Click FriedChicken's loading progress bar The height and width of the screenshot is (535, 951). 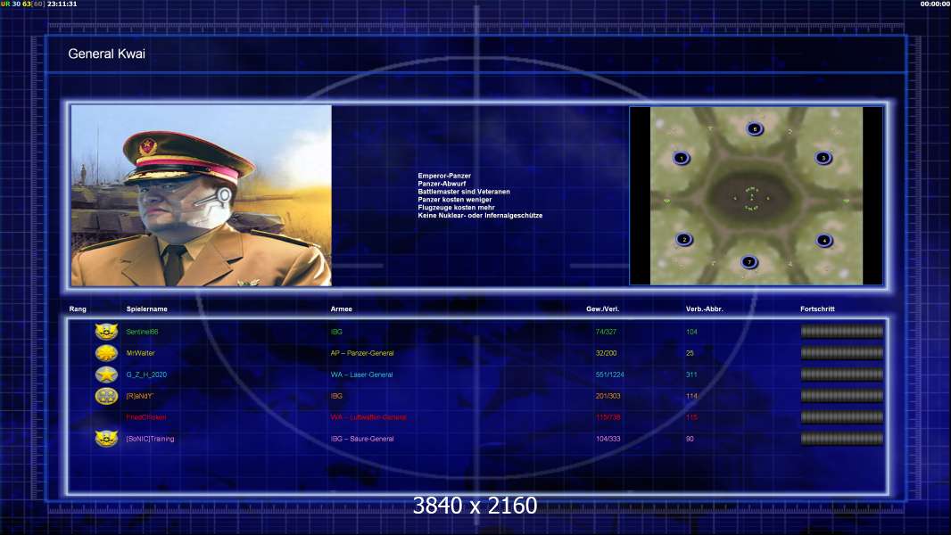coord(842,417)
